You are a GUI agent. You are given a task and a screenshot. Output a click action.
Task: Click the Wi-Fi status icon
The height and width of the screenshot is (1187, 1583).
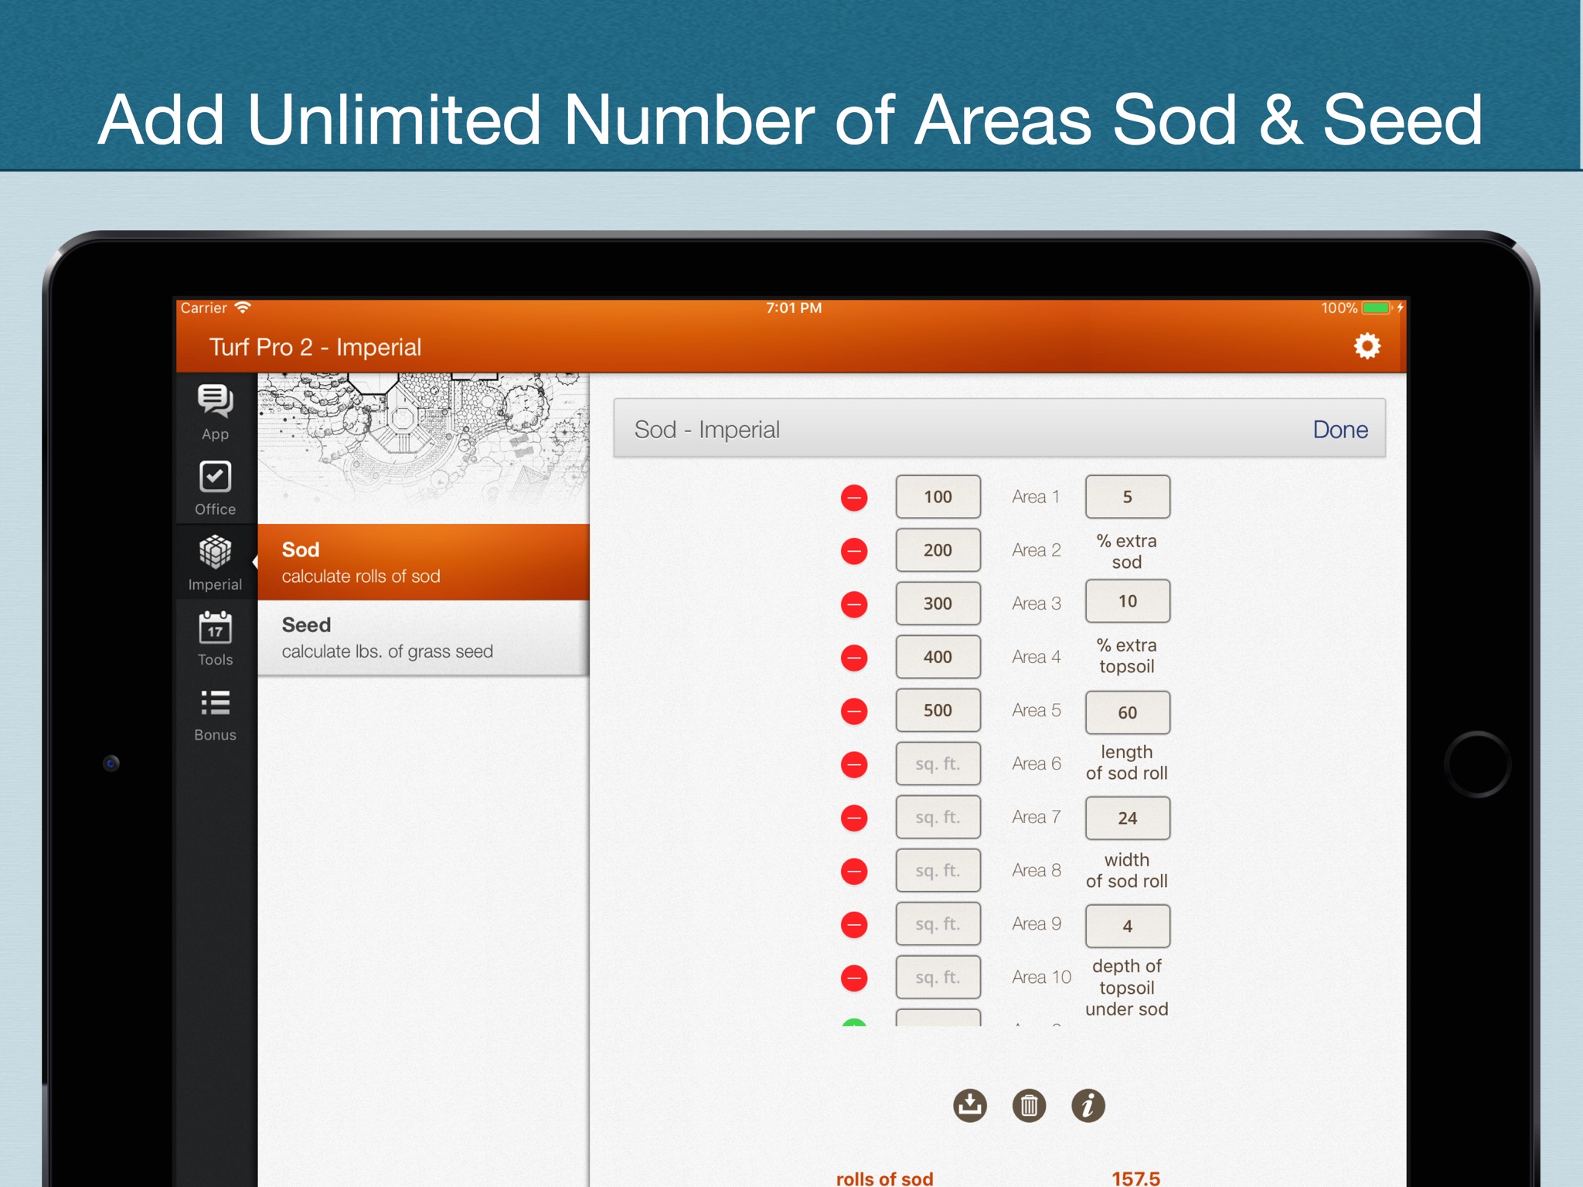point(243,308)
